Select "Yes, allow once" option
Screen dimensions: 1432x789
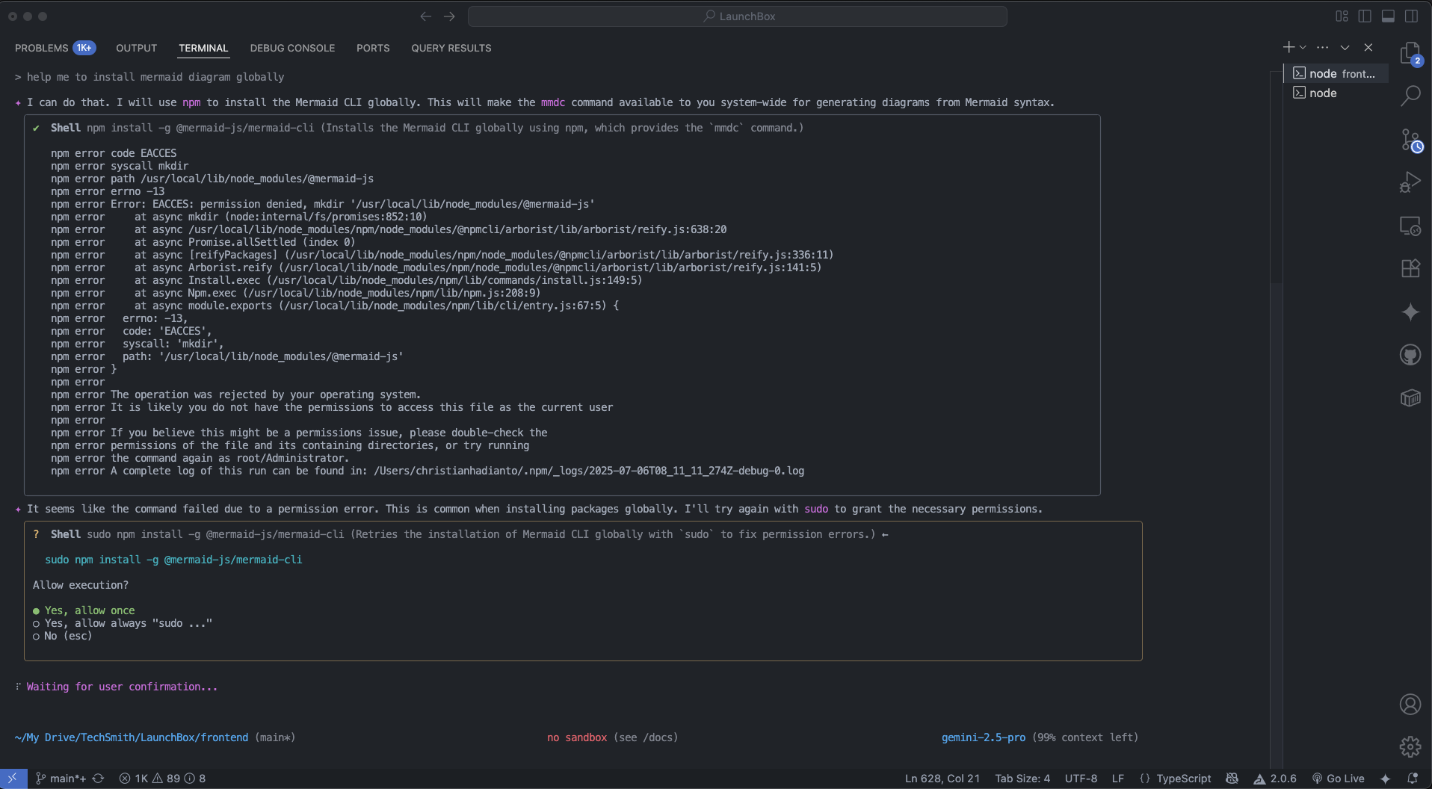point(89,610)
